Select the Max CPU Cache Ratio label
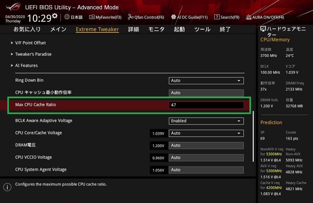Screen dimensions: 313x203 35,105
